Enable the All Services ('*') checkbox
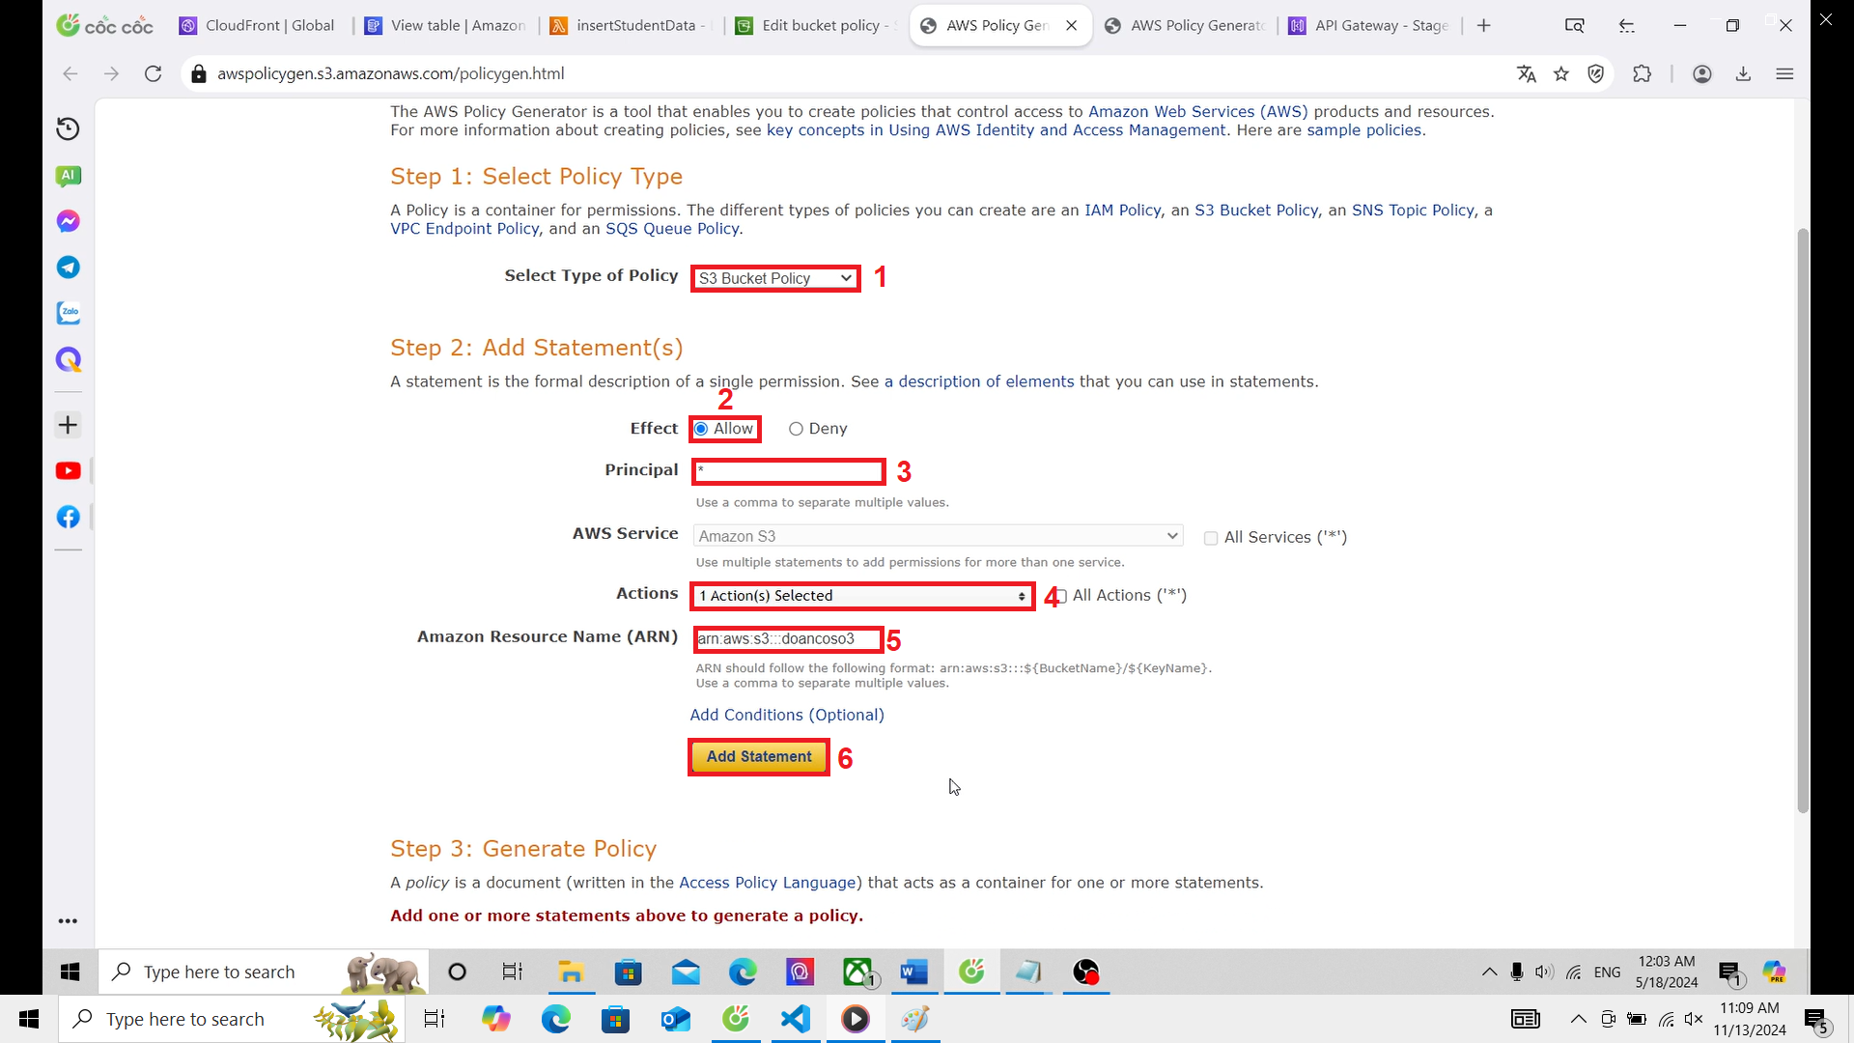Viewport: 1854px width, 1043px height. coord(1210,537)
